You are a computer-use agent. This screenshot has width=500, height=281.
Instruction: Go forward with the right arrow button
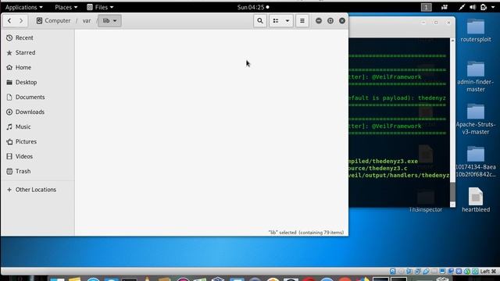(x=21, y=21)
